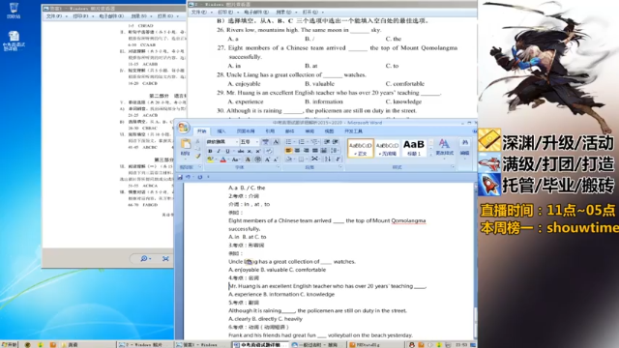The width and height of the screenshot is (619, 348).
Task: Select the No Spacing (无间隔) style
Action: pos(387,148)
